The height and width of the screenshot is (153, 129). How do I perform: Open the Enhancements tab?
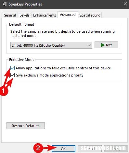click(x=45, y=15)
